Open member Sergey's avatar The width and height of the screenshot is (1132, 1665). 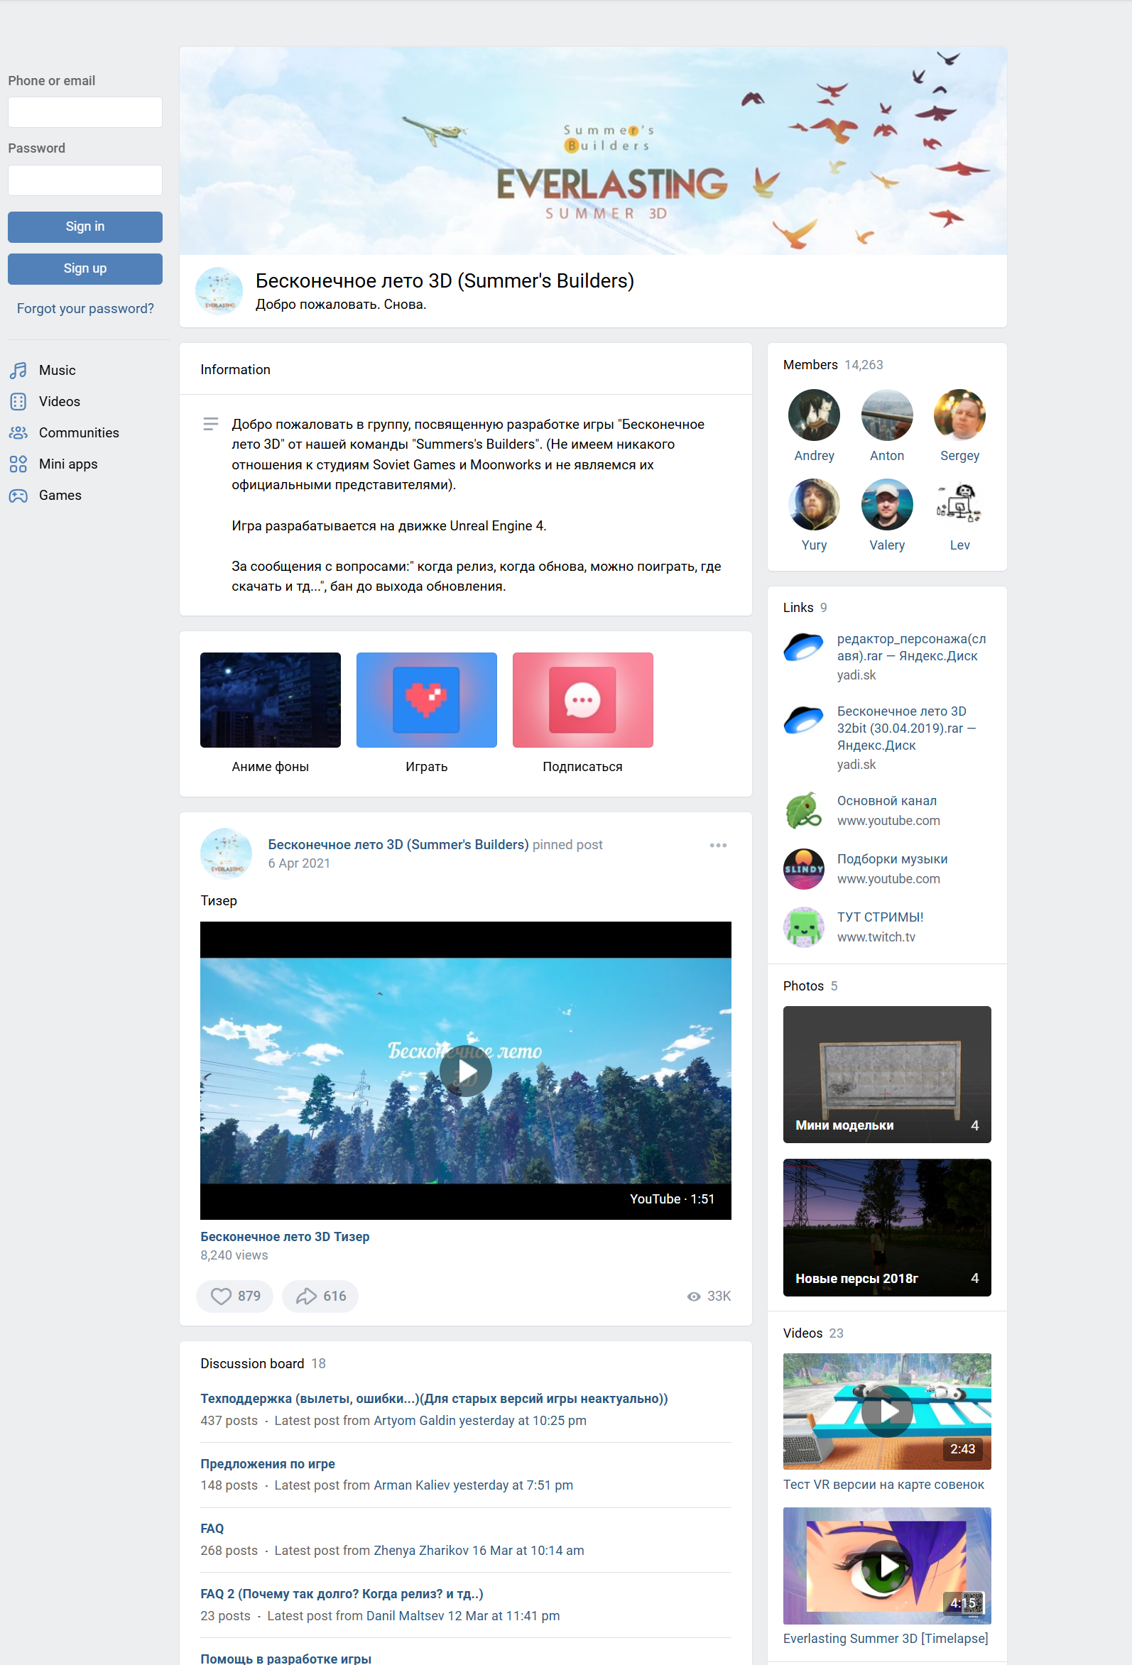click(x=960, y=415)
